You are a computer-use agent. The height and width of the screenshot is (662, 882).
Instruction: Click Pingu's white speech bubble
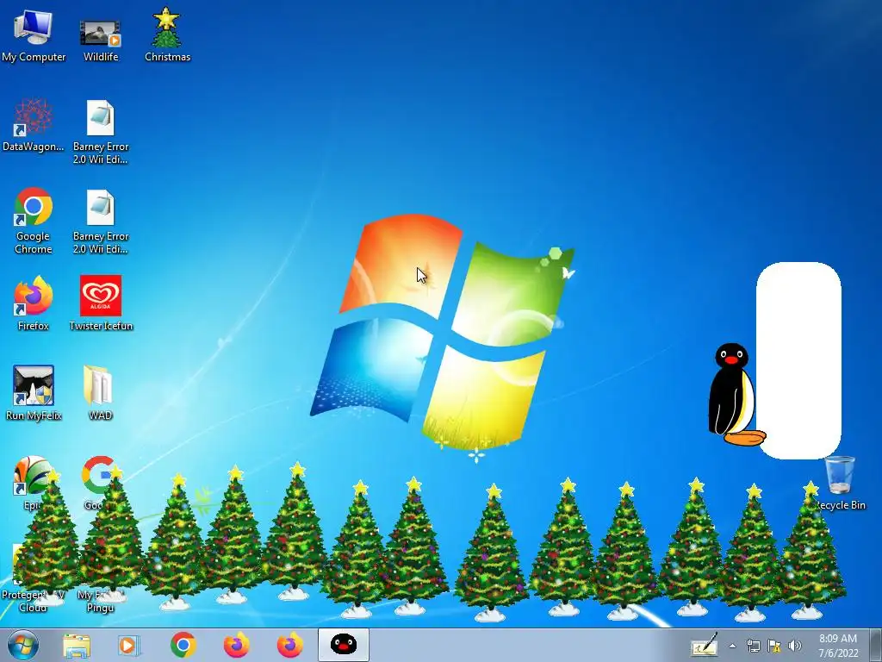tap(798, 360)
